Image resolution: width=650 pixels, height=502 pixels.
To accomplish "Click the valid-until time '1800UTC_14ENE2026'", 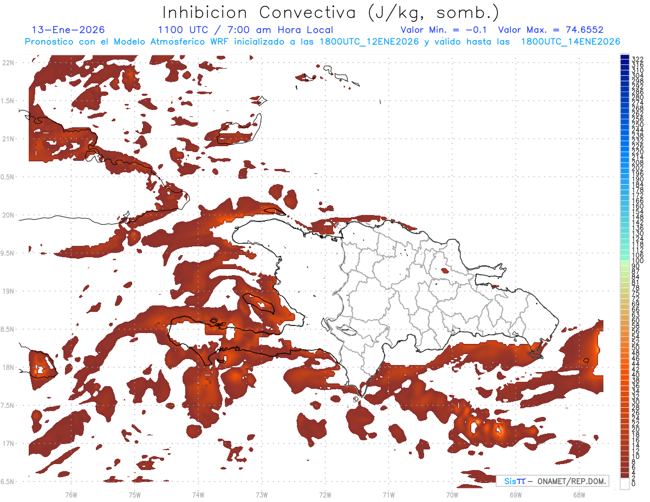I will point(570,42).
